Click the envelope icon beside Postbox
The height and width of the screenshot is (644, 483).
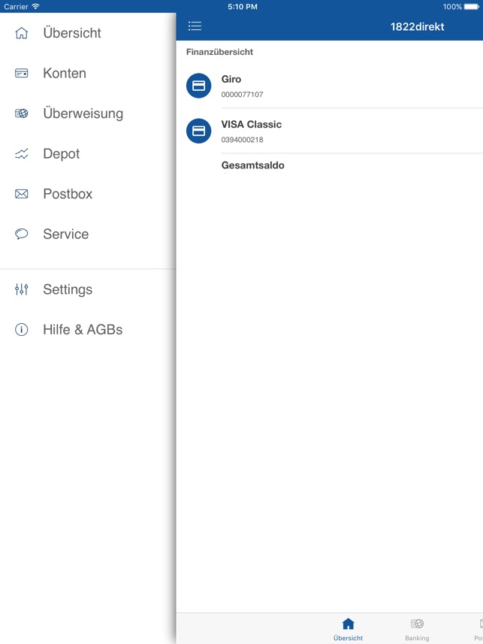(x=22, y=194)
